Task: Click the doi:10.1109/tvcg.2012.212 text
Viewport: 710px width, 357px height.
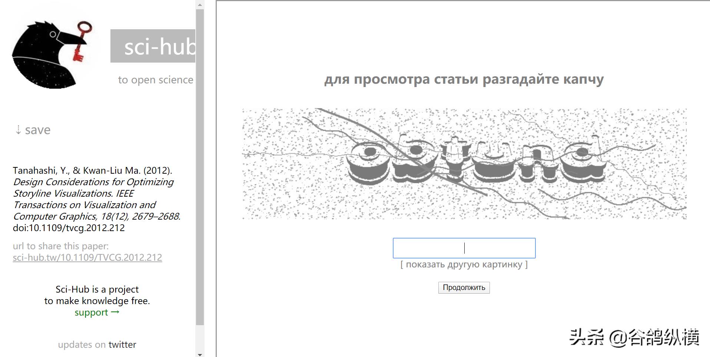Action: (x=69, y=228)
